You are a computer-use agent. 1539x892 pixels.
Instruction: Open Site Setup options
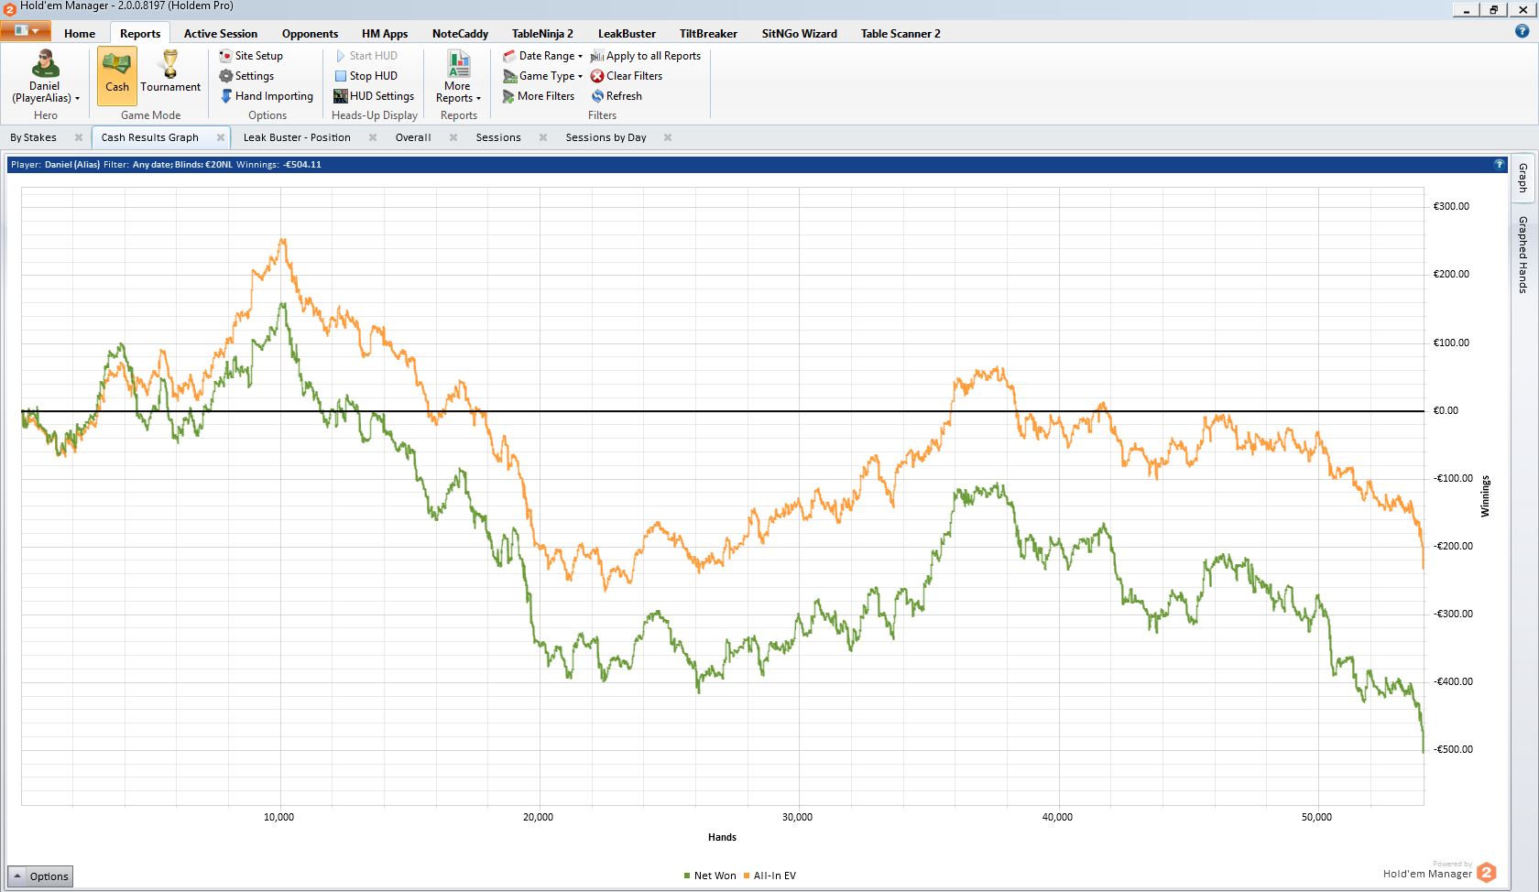[x=251, y=56]
